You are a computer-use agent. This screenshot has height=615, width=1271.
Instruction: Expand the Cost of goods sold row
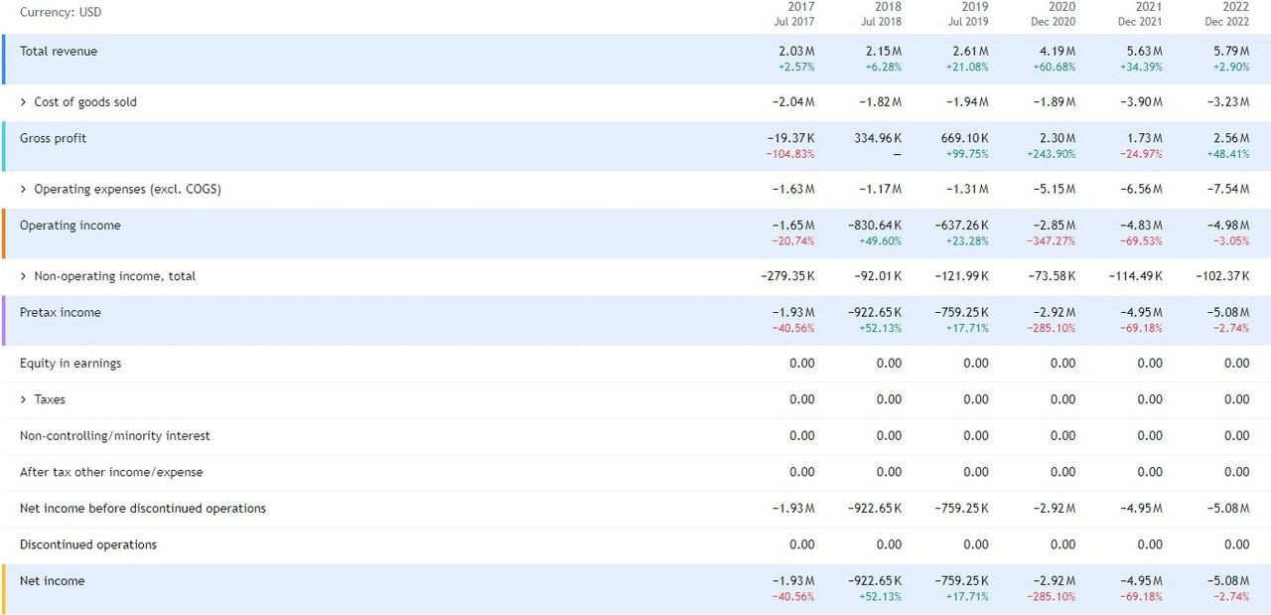click(24, 102)
